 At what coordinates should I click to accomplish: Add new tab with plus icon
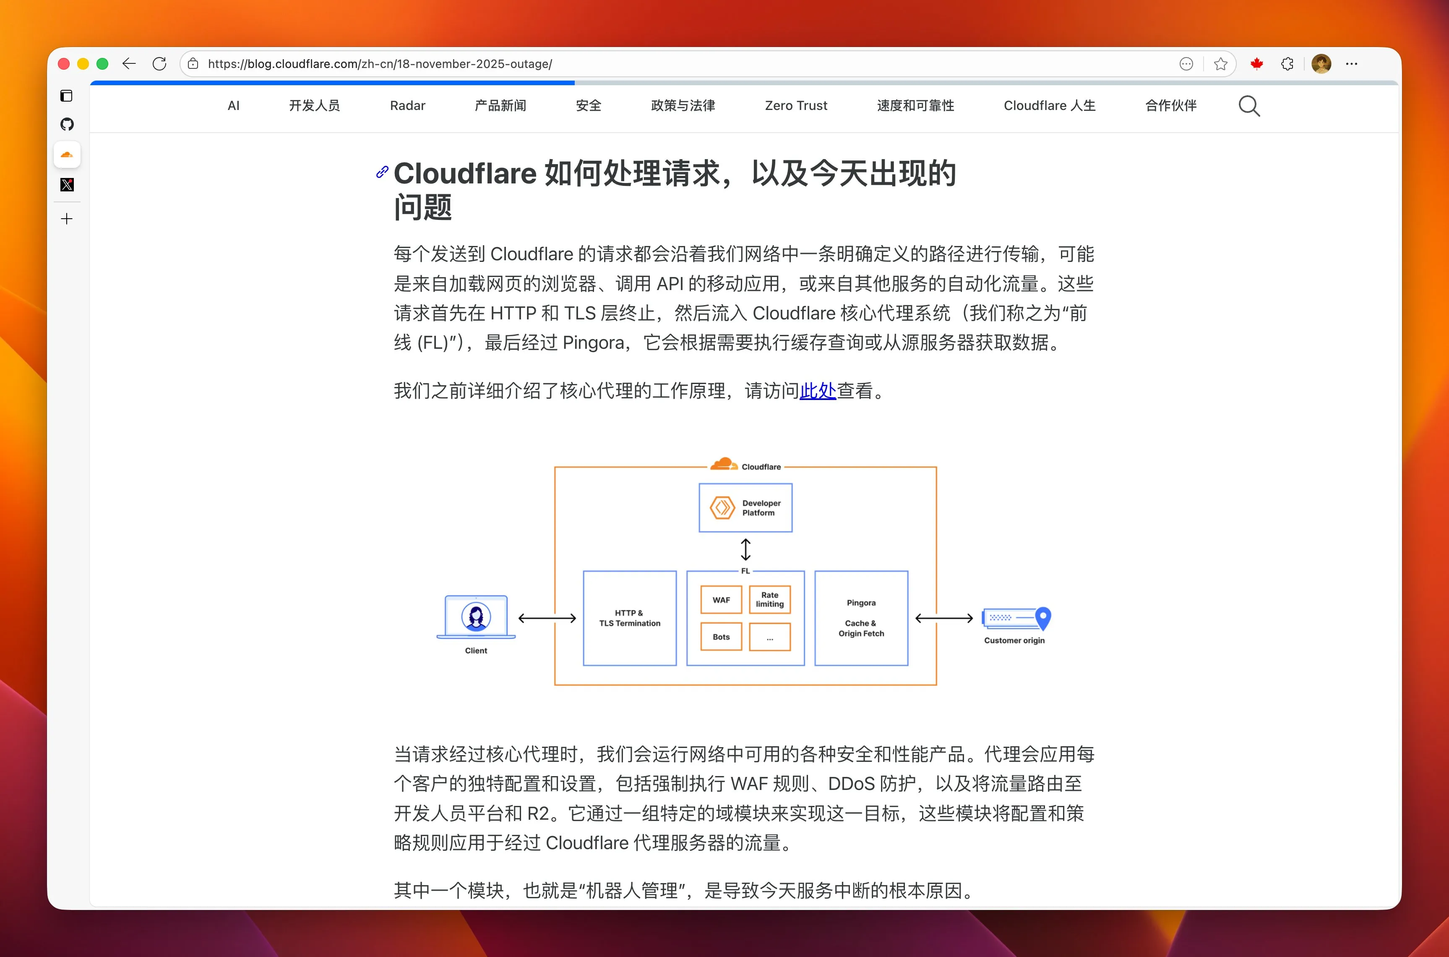click(x=67, y=219)
